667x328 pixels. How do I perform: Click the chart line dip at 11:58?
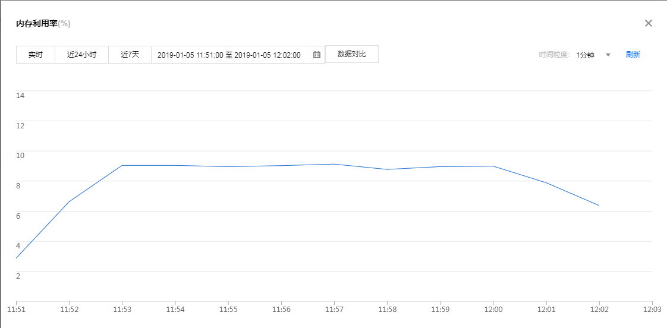[387, 169]
